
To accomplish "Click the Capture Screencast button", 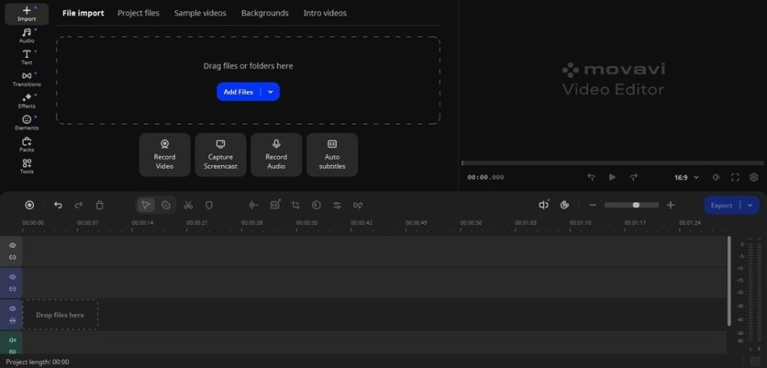I will (x=220, y=155).
